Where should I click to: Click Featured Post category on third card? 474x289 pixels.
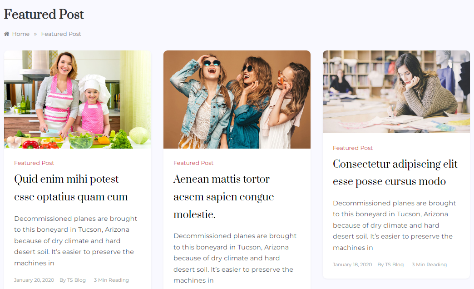click(x=353, y=148)
